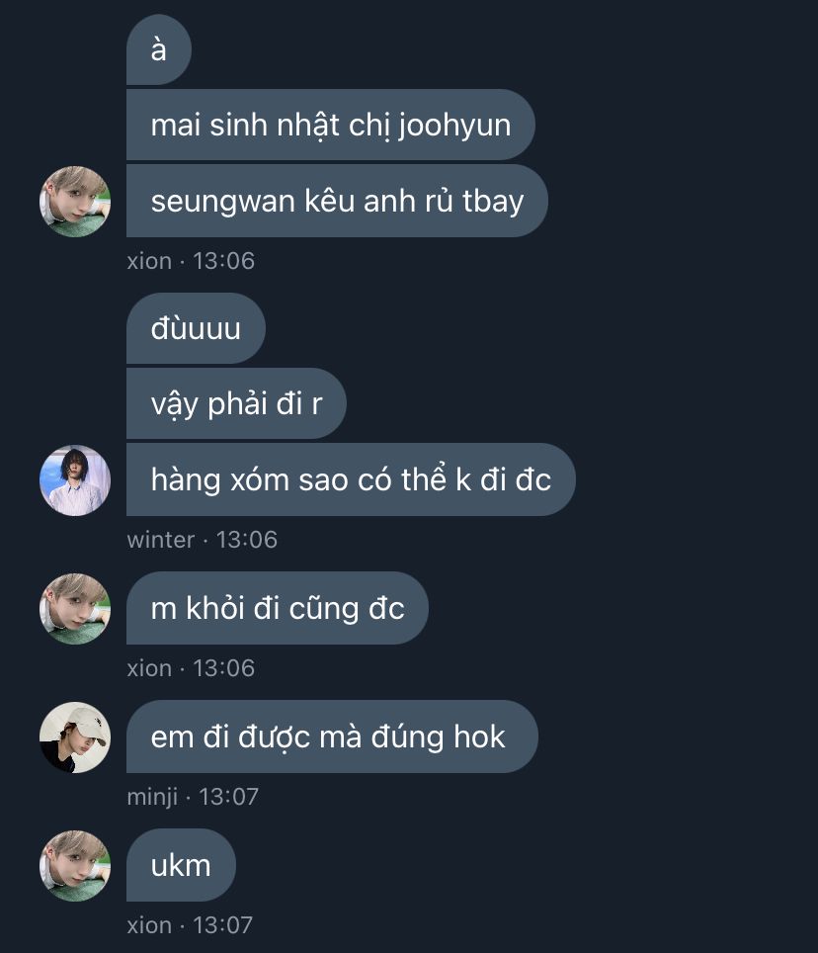
Task: Select message 'm khỏi đi cũng đc'
Action: click(278, 608)
